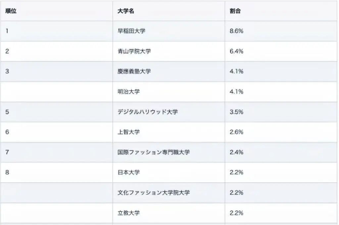Viewport: 339px width, 225px height.
Task: Select the 2.4% percentage cell
Action: click(236, 152)
